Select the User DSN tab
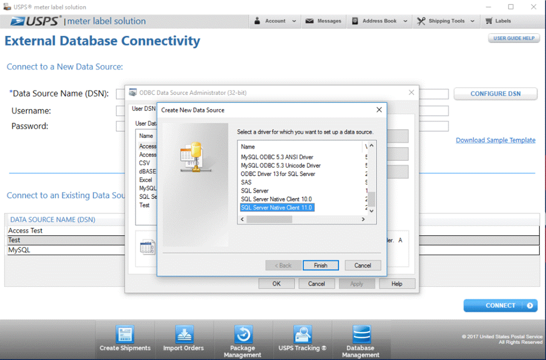This screenshot has width=546, height=360. pyautogui.click(x=144, y=109)
